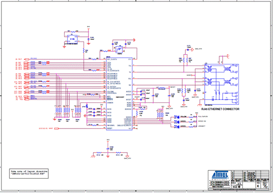Click the REF_CLK/XT2 pin label
The height and width of the screenshot is (193, 273).
[x=112, y=60]
